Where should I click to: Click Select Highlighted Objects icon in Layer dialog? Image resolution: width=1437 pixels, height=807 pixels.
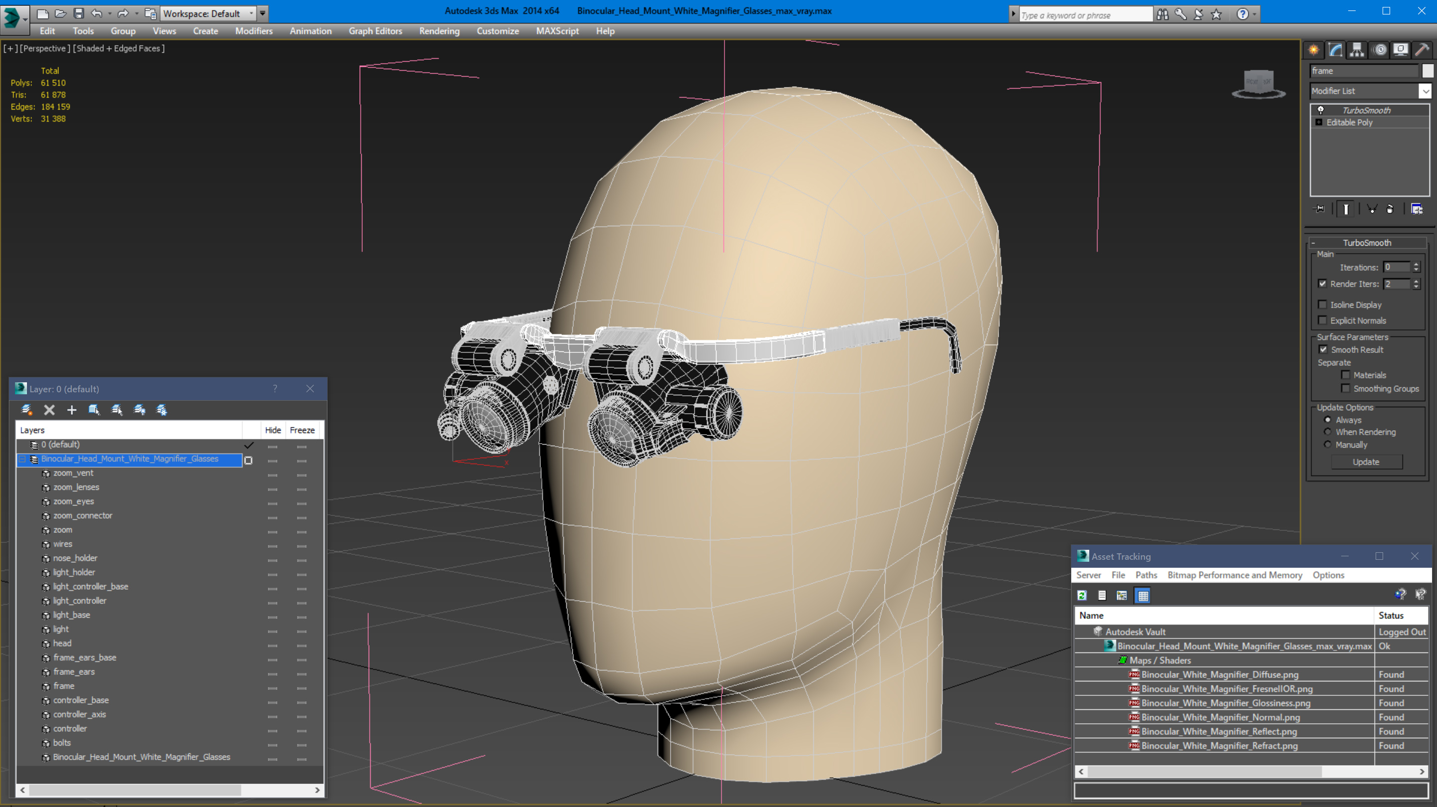click(x=94, y=410)
